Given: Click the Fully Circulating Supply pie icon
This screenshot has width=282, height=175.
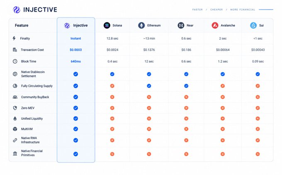Looking at the screenshot, I should (x=15, y=86).
